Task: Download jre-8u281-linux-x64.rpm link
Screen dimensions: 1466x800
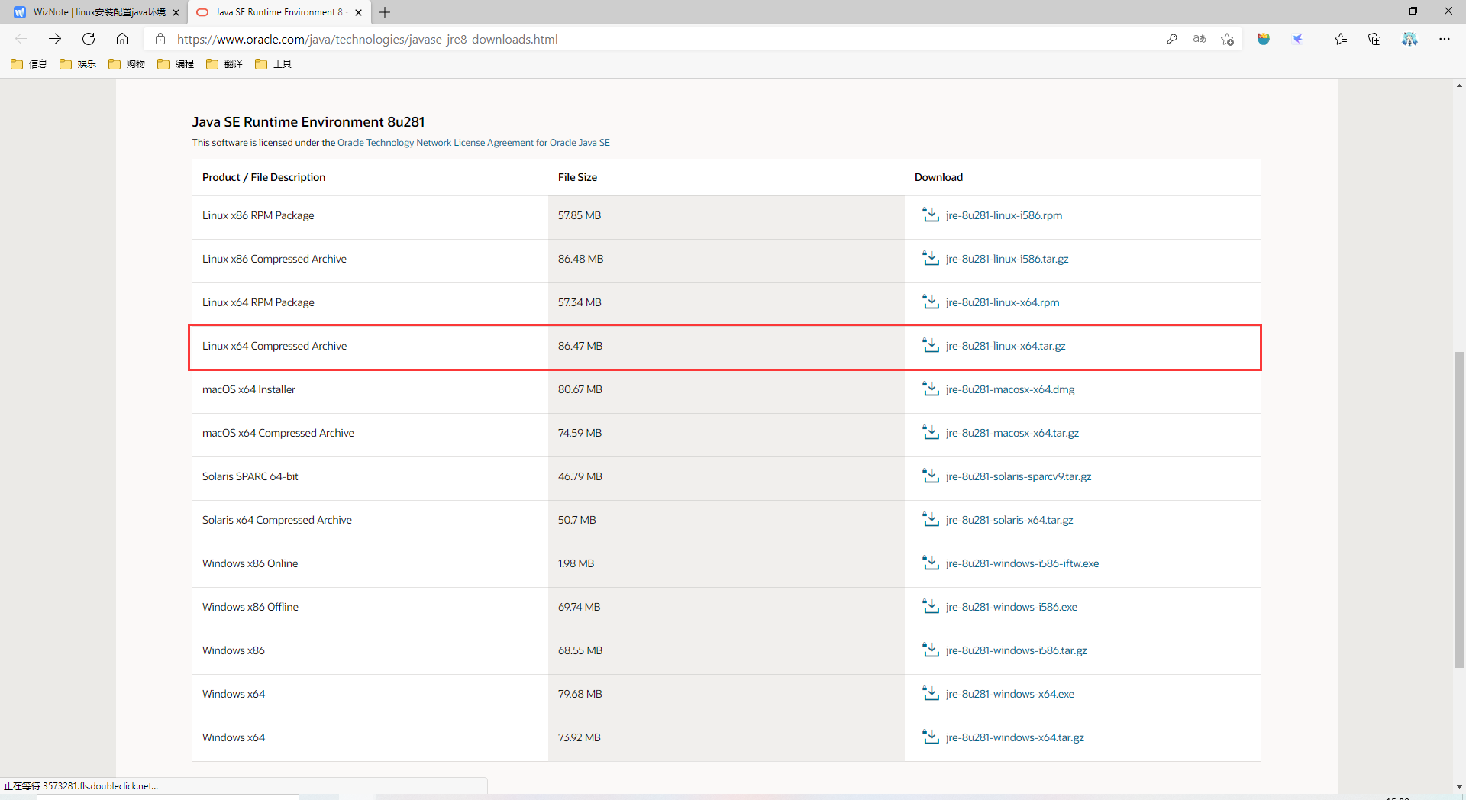Action: click(x=1003, y=302)
